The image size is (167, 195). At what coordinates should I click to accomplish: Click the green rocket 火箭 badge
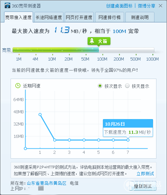[99, 41]
